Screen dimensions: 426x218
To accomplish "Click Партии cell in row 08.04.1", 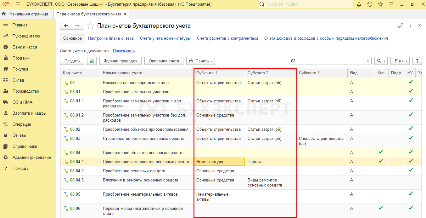I will pyautogui.click(x=271, y=162).
